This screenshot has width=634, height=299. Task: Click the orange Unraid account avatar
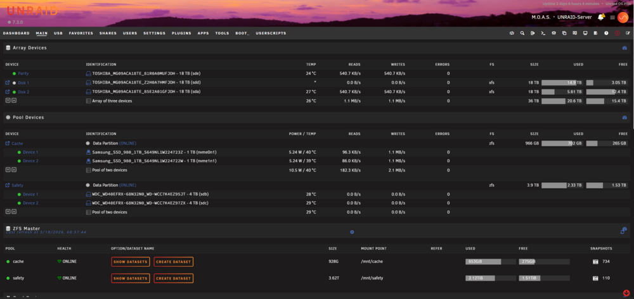623,17
